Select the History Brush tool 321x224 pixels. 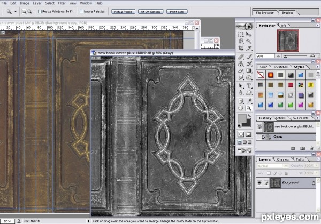[249, 63]
